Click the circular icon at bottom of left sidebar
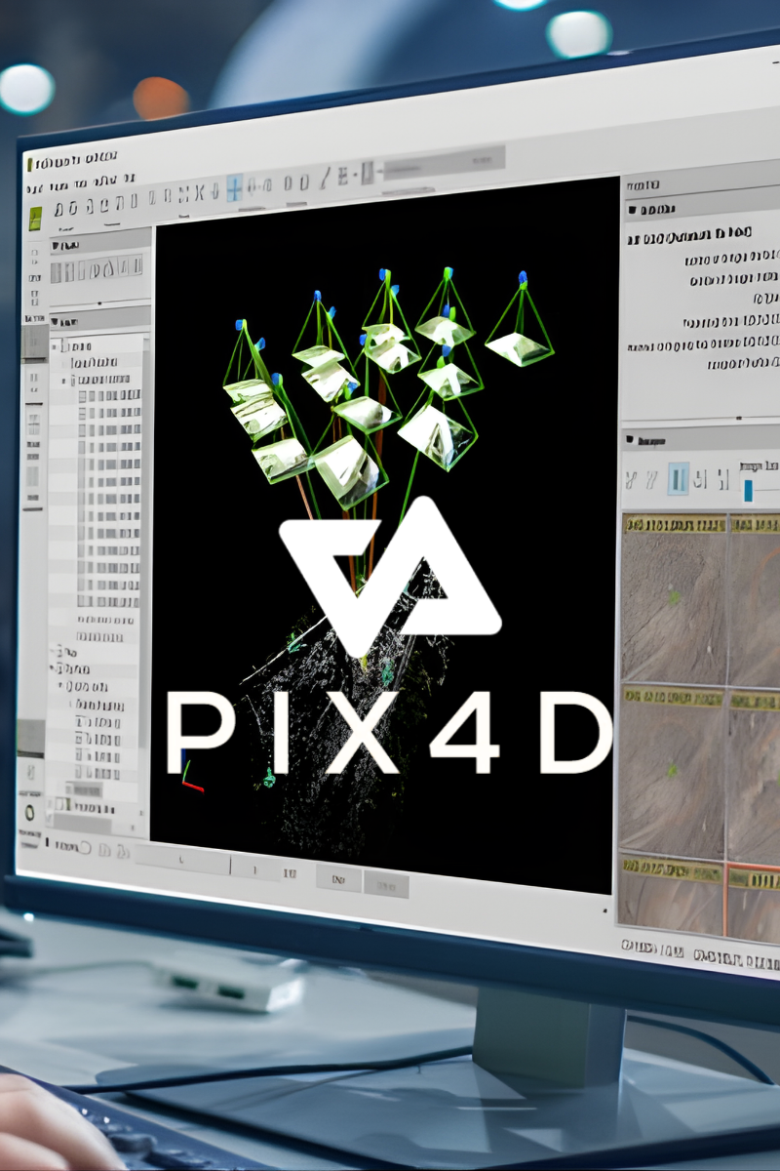The image size is (780, 1171). point(30,812)
